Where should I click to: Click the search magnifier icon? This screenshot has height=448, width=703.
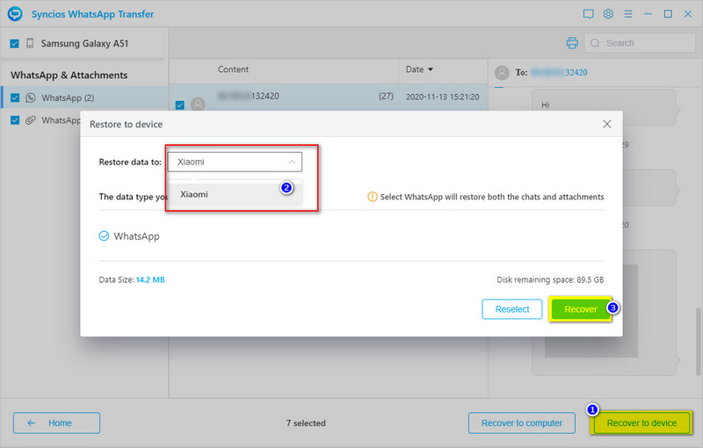595,43
